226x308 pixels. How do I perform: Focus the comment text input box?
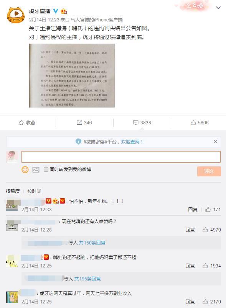pyautogui.click(x=121, y=157)
